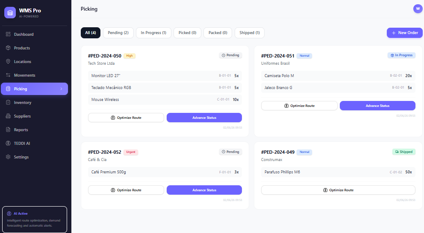Click the truck icon on Shipped badge
This screenshot has width=424, height=233.
tap(397, 152)
